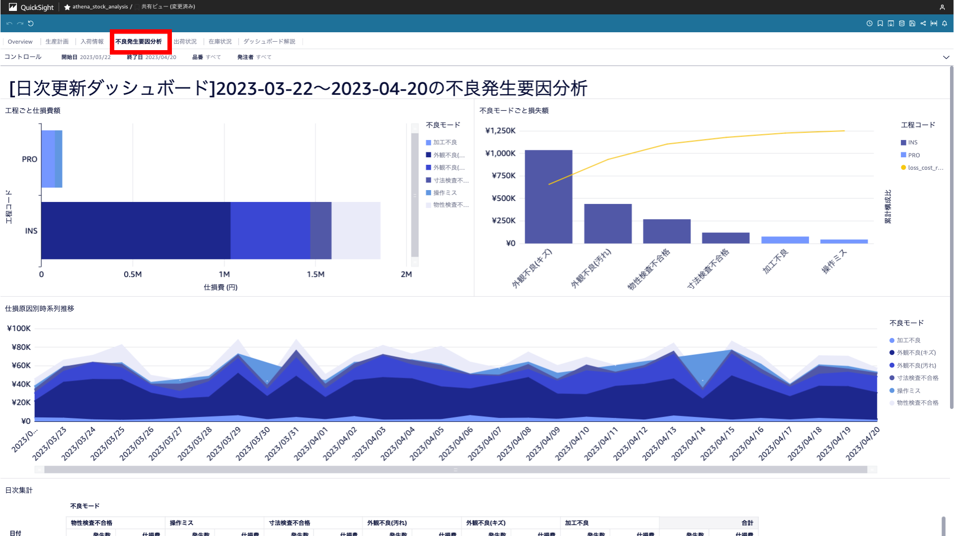The height and width of the screenshot is (536, 954).
Task: Click the 開始日 date field
Action: pyautogui.click(x=95, y=57)
